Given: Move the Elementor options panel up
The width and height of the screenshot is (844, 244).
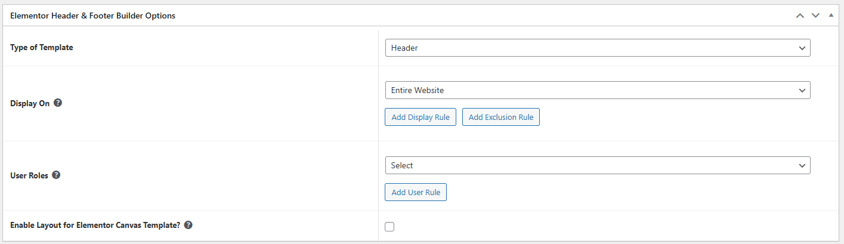Looking at the screenshot, I should pyautogui.click(x=800, y=16).
